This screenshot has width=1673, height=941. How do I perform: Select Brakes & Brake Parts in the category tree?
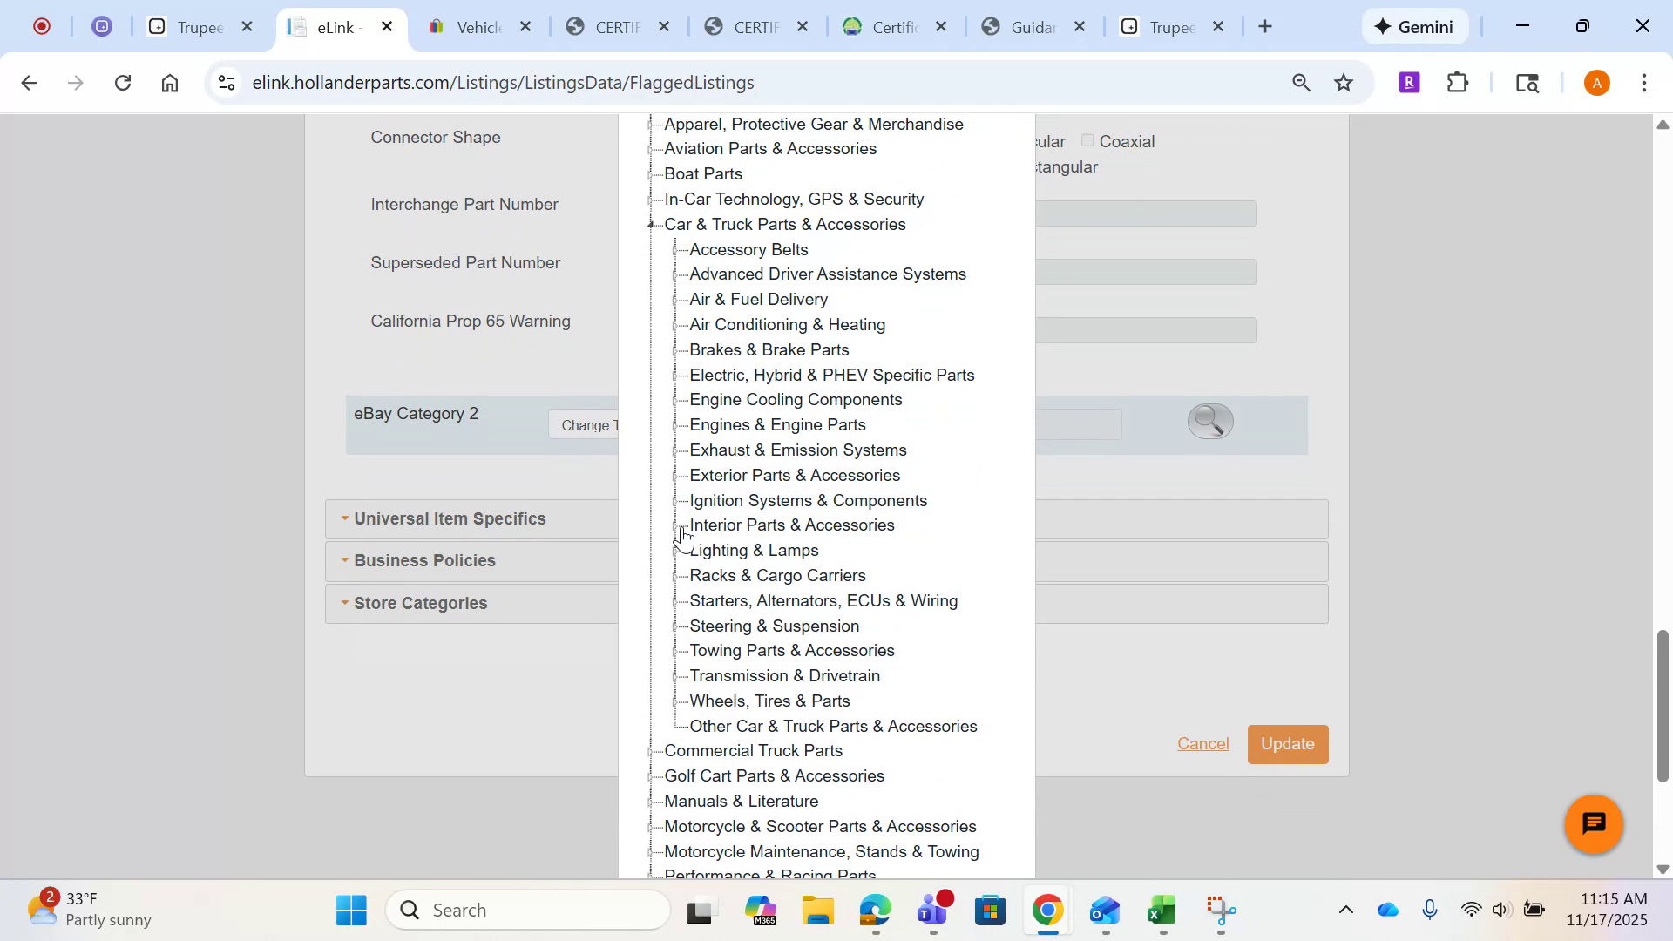point(769,349)
